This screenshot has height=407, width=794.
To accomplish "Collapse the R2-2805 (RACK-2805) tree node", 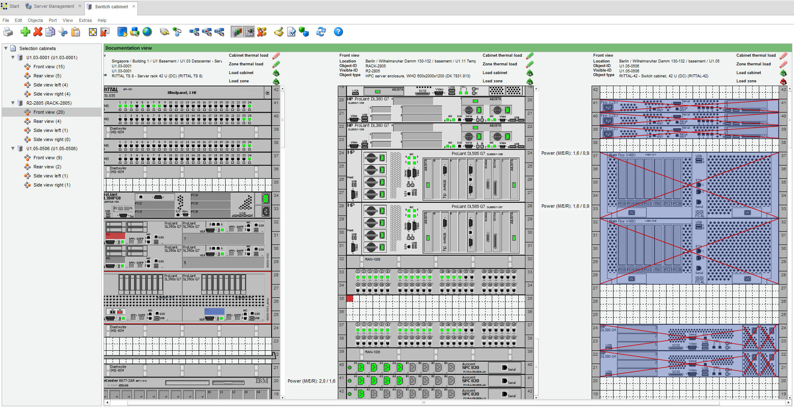I will (x=13, y=103).
